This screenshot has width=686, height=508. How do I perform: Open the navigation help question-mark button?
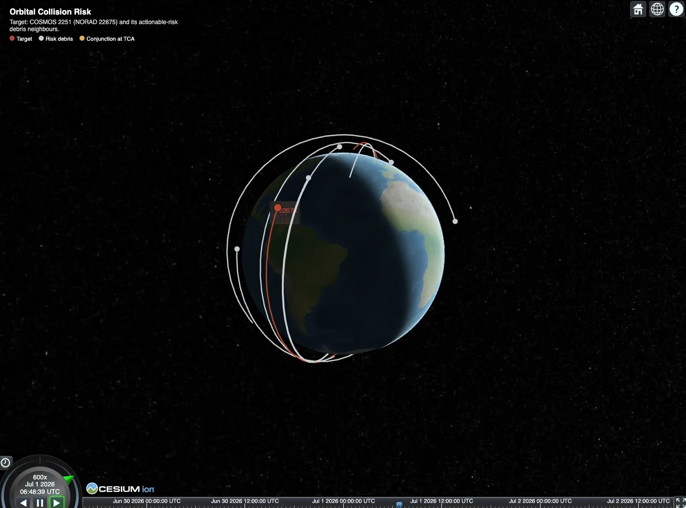(x=676, y=9)
